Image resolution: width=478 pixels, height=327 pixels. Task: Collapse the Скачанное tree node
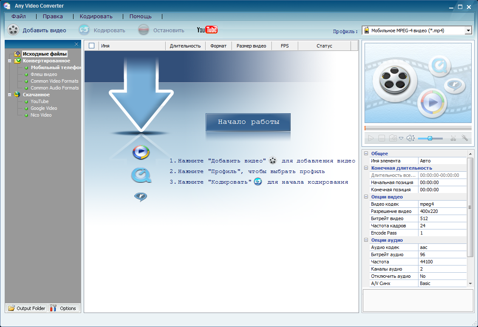[x=9, y=95]
